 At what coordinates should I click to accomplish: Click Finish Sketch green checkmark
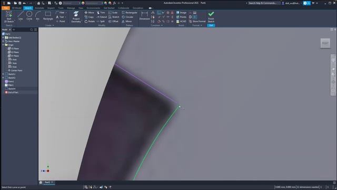click(x=211, y=17)
